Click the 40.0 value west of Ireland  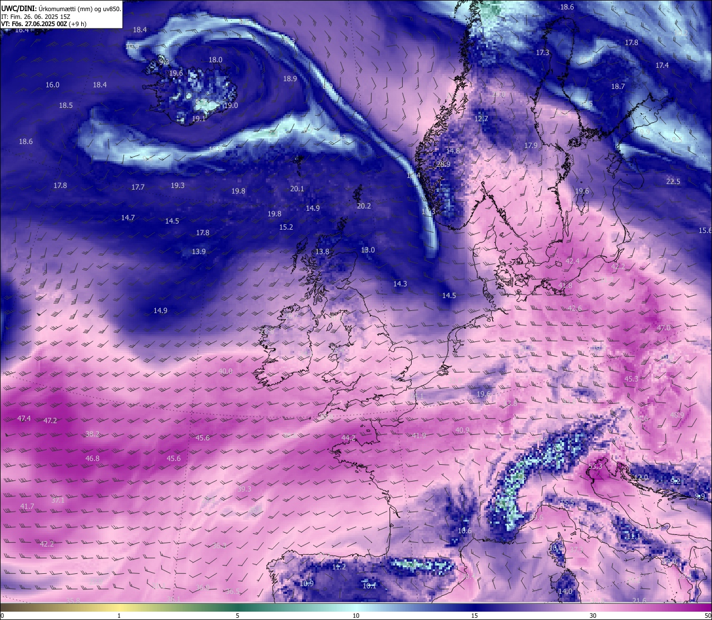coord(225,371)
